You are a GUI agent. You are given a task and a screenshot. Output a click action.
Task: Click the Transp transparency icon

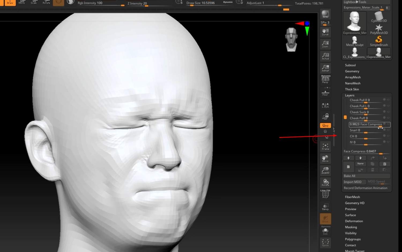325,207
